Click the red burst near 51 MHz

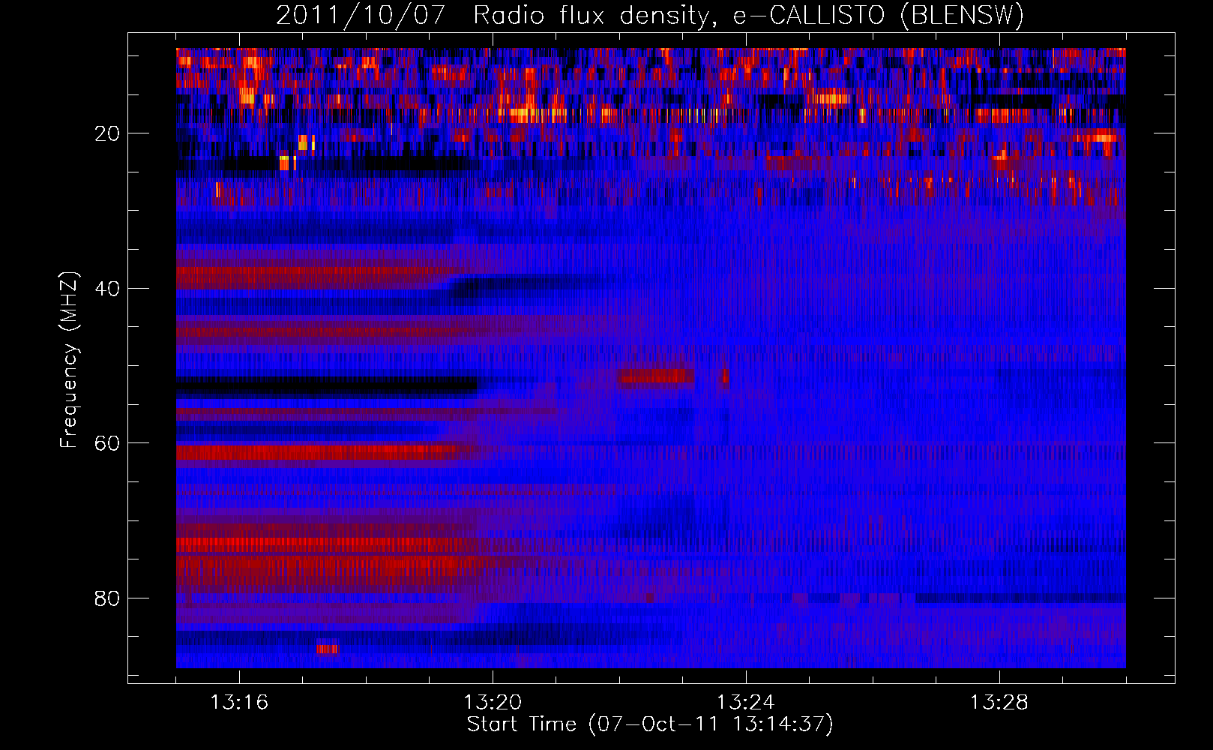pos(656,376)
